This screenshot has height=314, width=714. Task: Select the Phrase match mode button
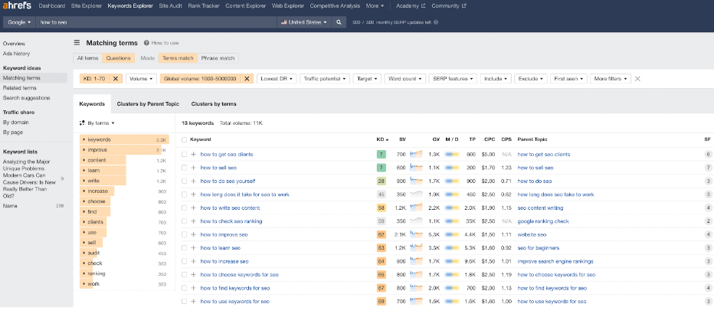point(218,57)
